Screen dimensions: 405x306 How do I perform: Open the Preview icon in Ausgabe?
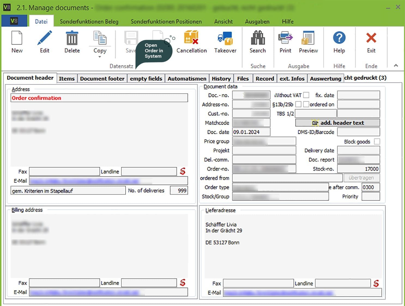tap(308, 38)
